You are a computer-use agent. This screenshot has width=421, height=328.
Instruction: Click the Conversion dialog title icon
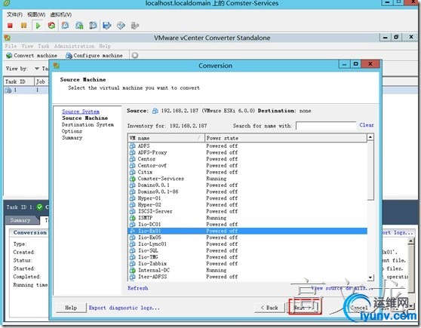tap(57, 66)
